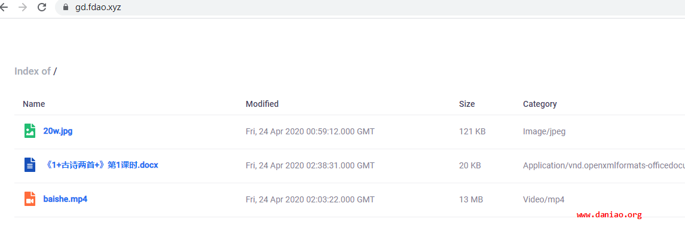Click the Index of heading text
The width and height of the screenshot is (685, 237).
(32, 71)
